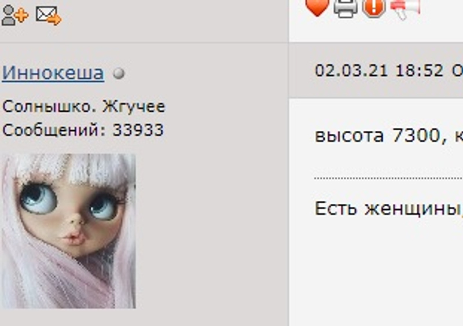Click the dotted signature separator line

pyautogui.click(x=388, y=178)
